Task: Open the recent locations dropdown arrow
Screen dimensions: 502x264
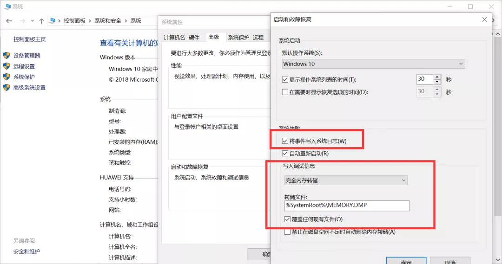Action: (33, 21)
